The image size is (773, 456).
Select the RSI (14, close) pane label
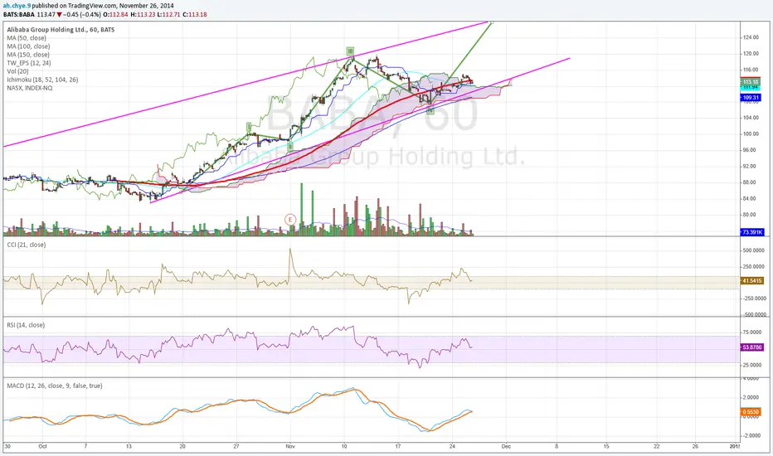[26, 325]
